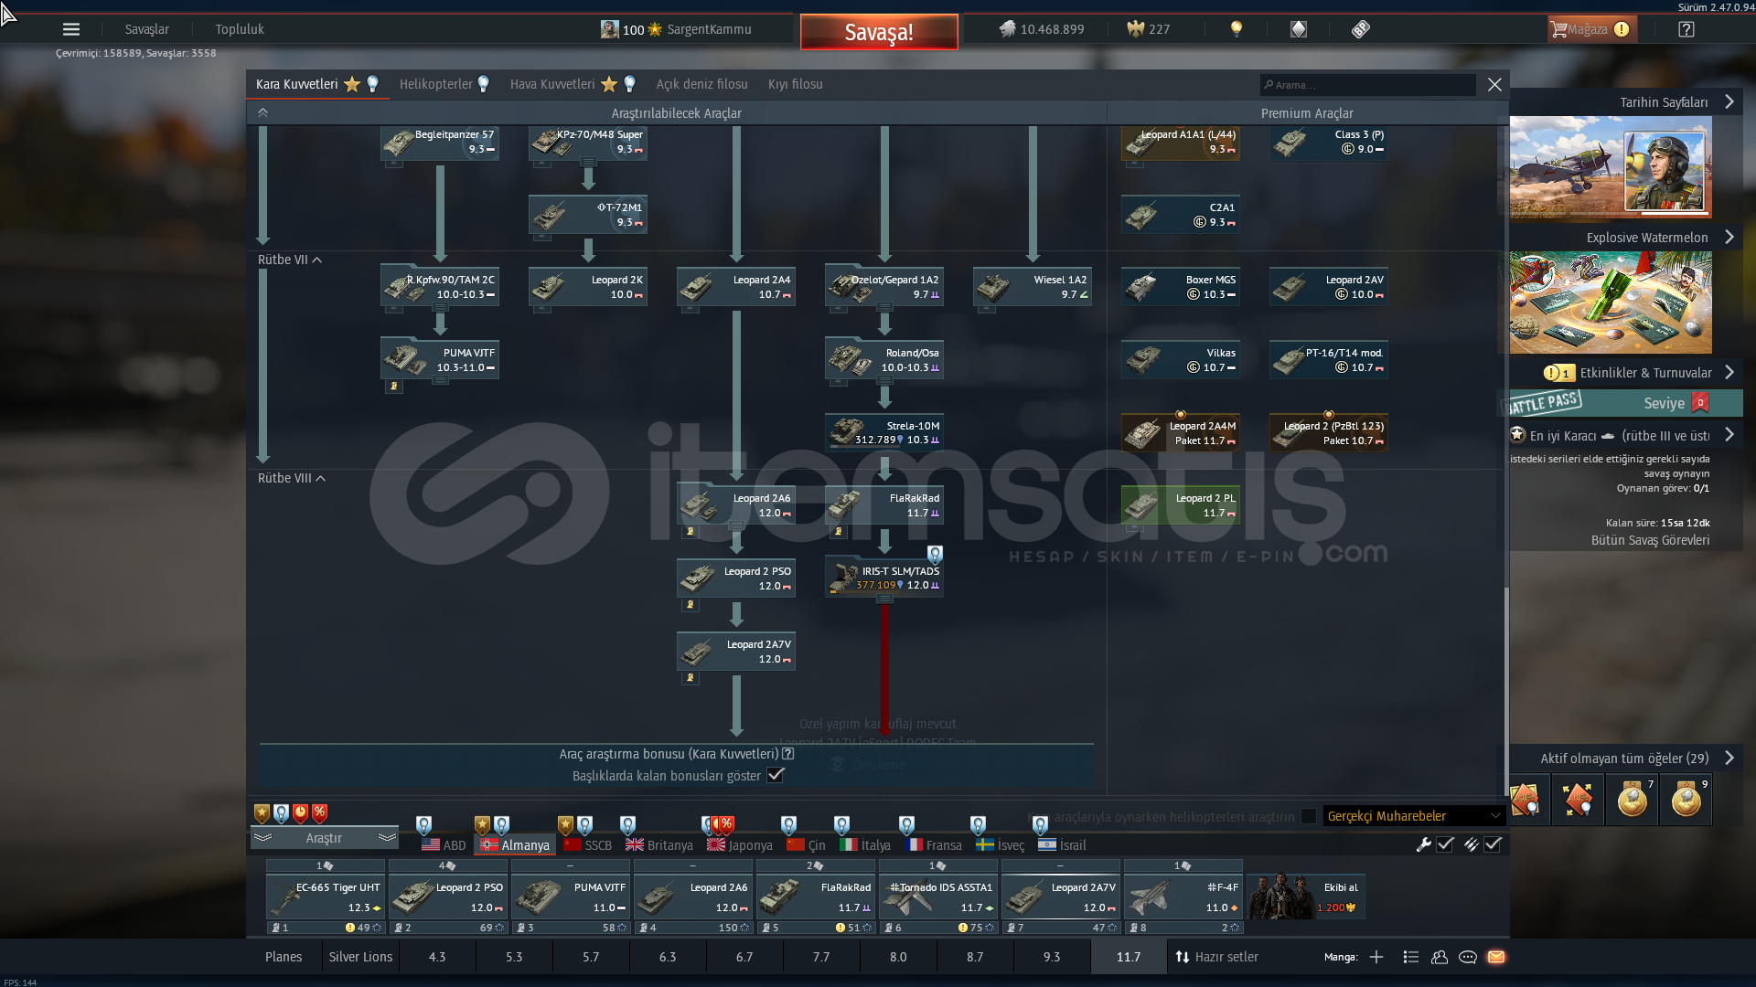Open the contacts list icon in bottom bar
The width and height of the screenshot is (1756, 987).
pyautogui.click(x=1411, y=957)
